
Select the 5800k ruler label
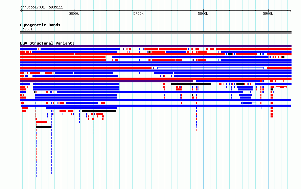pyautogui.click(x=203, y=13)
